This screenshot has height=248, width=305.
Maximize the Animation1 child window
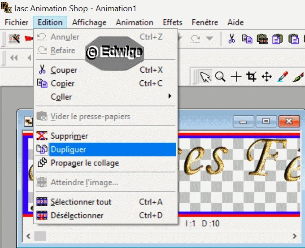[x=266, y=122]
